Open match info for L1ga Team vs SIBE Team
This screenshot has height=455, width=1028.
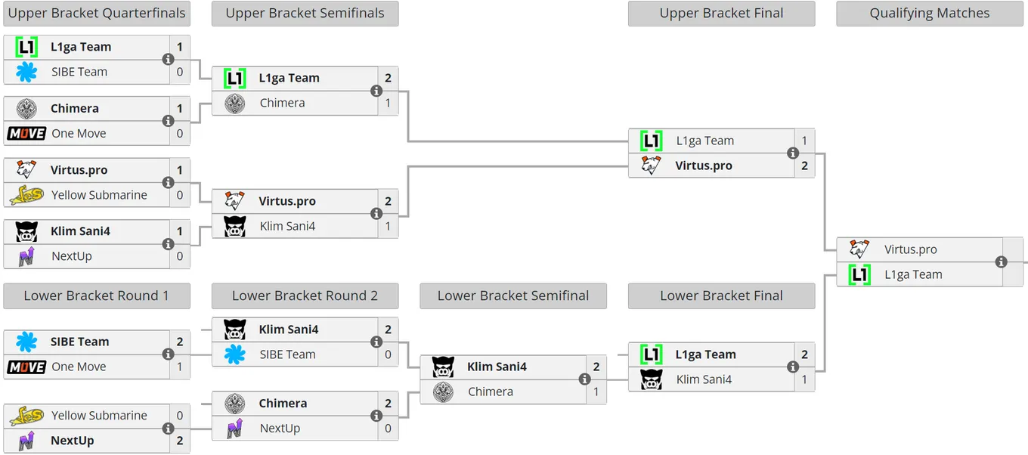(x=169, y=60)
